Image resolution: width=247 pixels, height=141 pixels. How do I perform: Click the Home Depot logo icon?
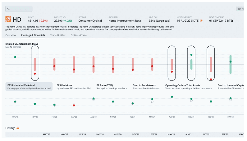tap(8, 19)
